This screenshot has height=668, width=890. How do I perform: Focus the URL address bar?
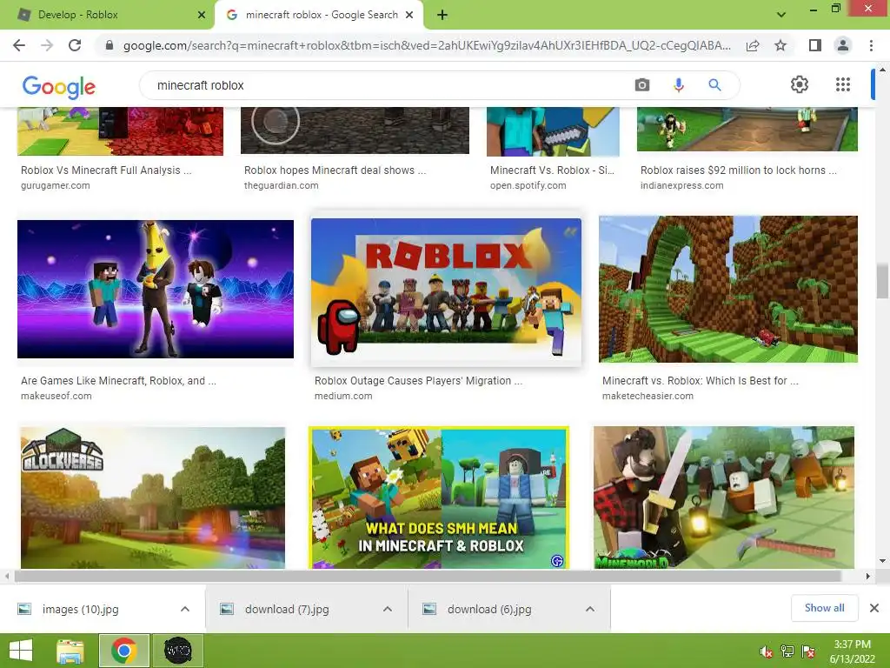(x=427, y=45)
